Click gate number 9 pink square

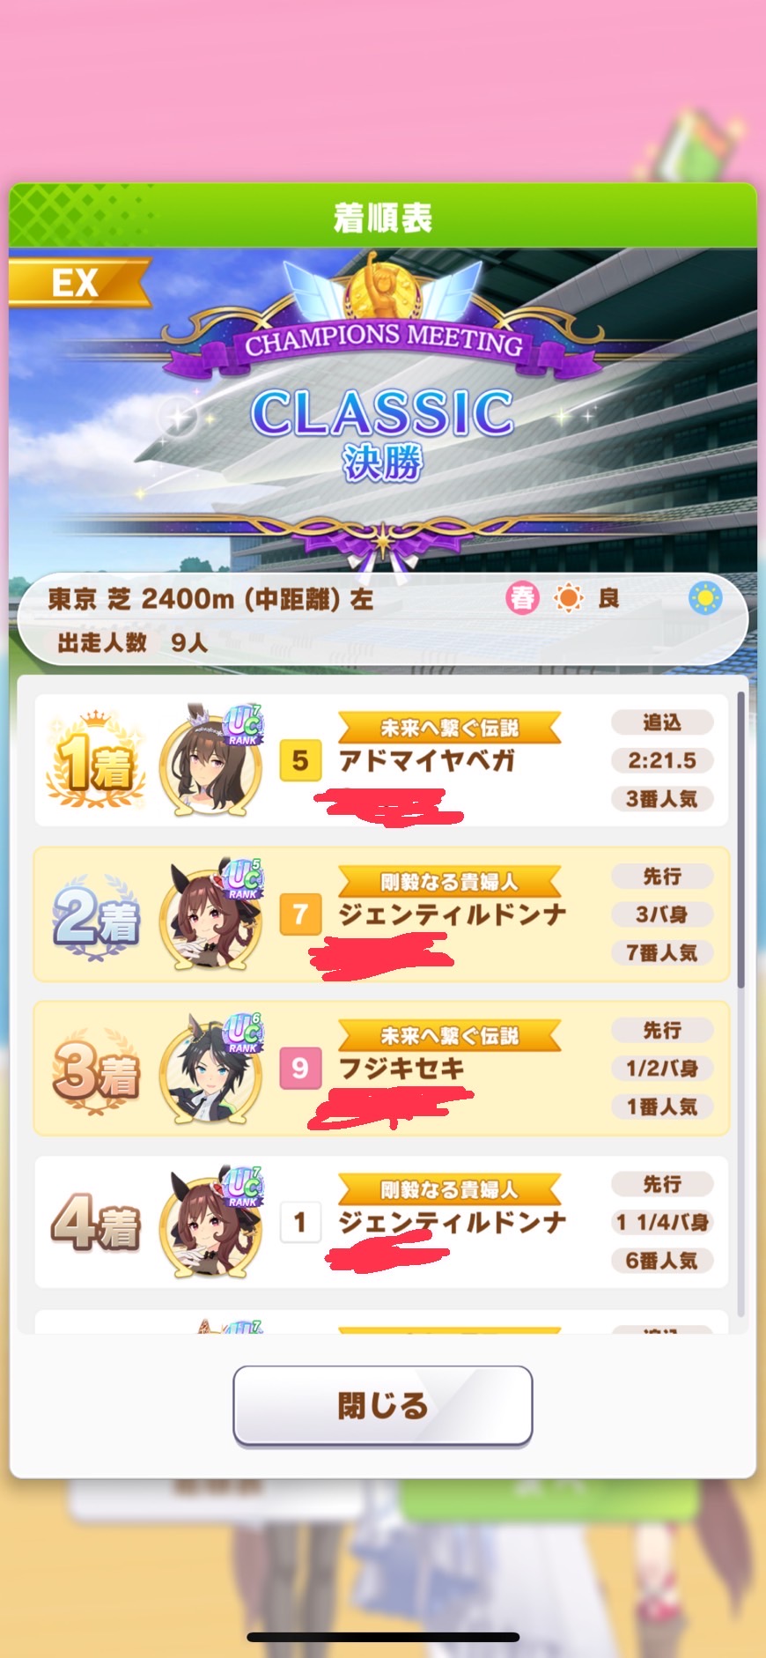pos(300,1068)
